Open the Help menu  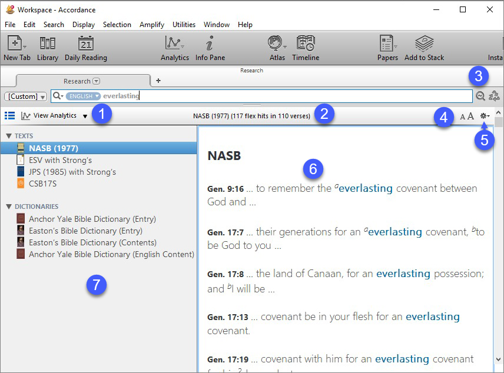point(245,25)
